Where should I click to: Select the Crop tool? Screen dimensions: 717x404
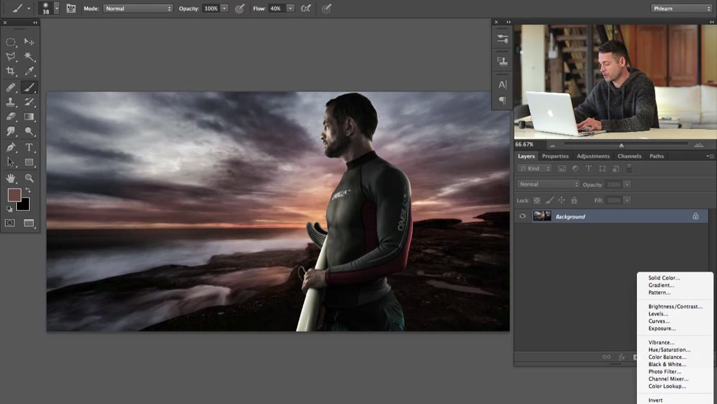[11, 72]
